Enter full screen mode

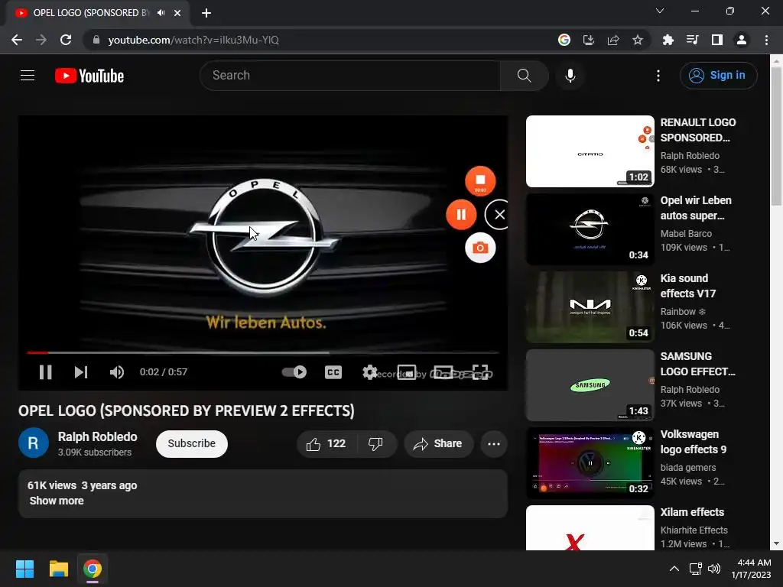pos(480,372)
